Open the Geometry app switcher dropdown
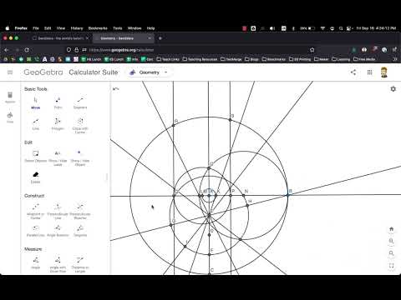The image size is (401, 300). click(149, 72)
